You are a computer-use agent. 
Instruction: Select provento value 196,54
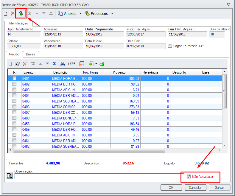coord(125,124)
